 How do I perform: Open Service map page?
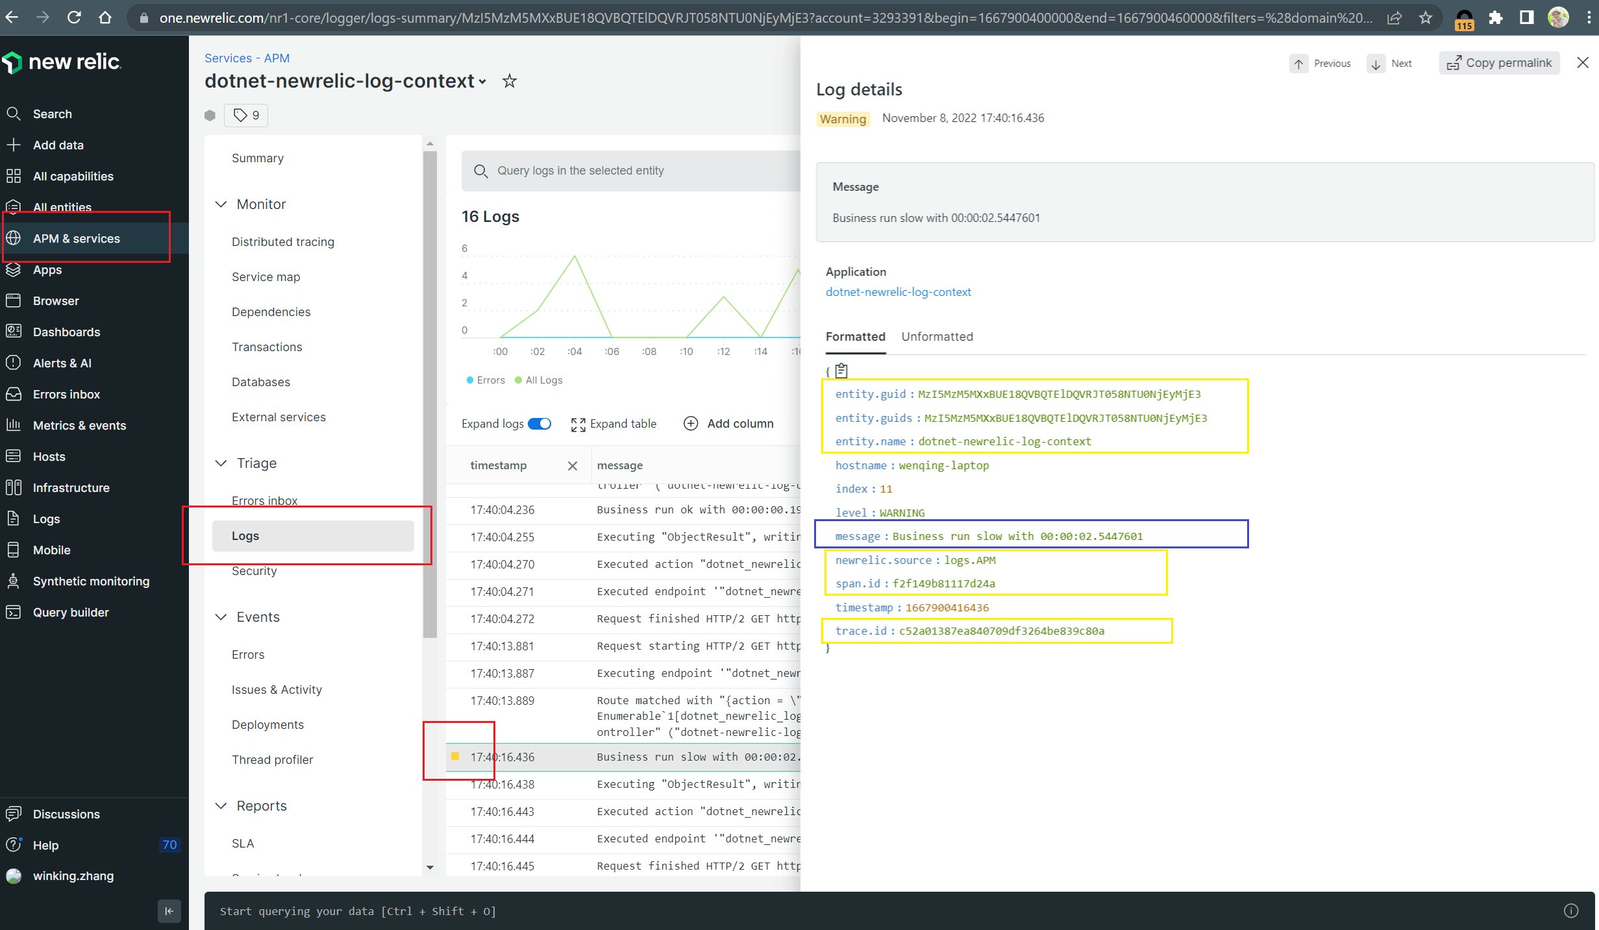(x=266, y=277)
